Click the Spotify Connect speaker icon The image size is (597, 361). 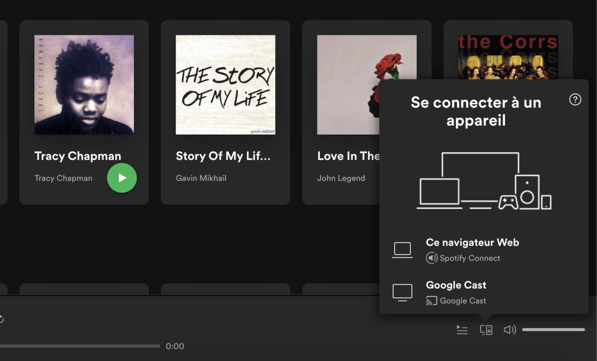point(432,258)
